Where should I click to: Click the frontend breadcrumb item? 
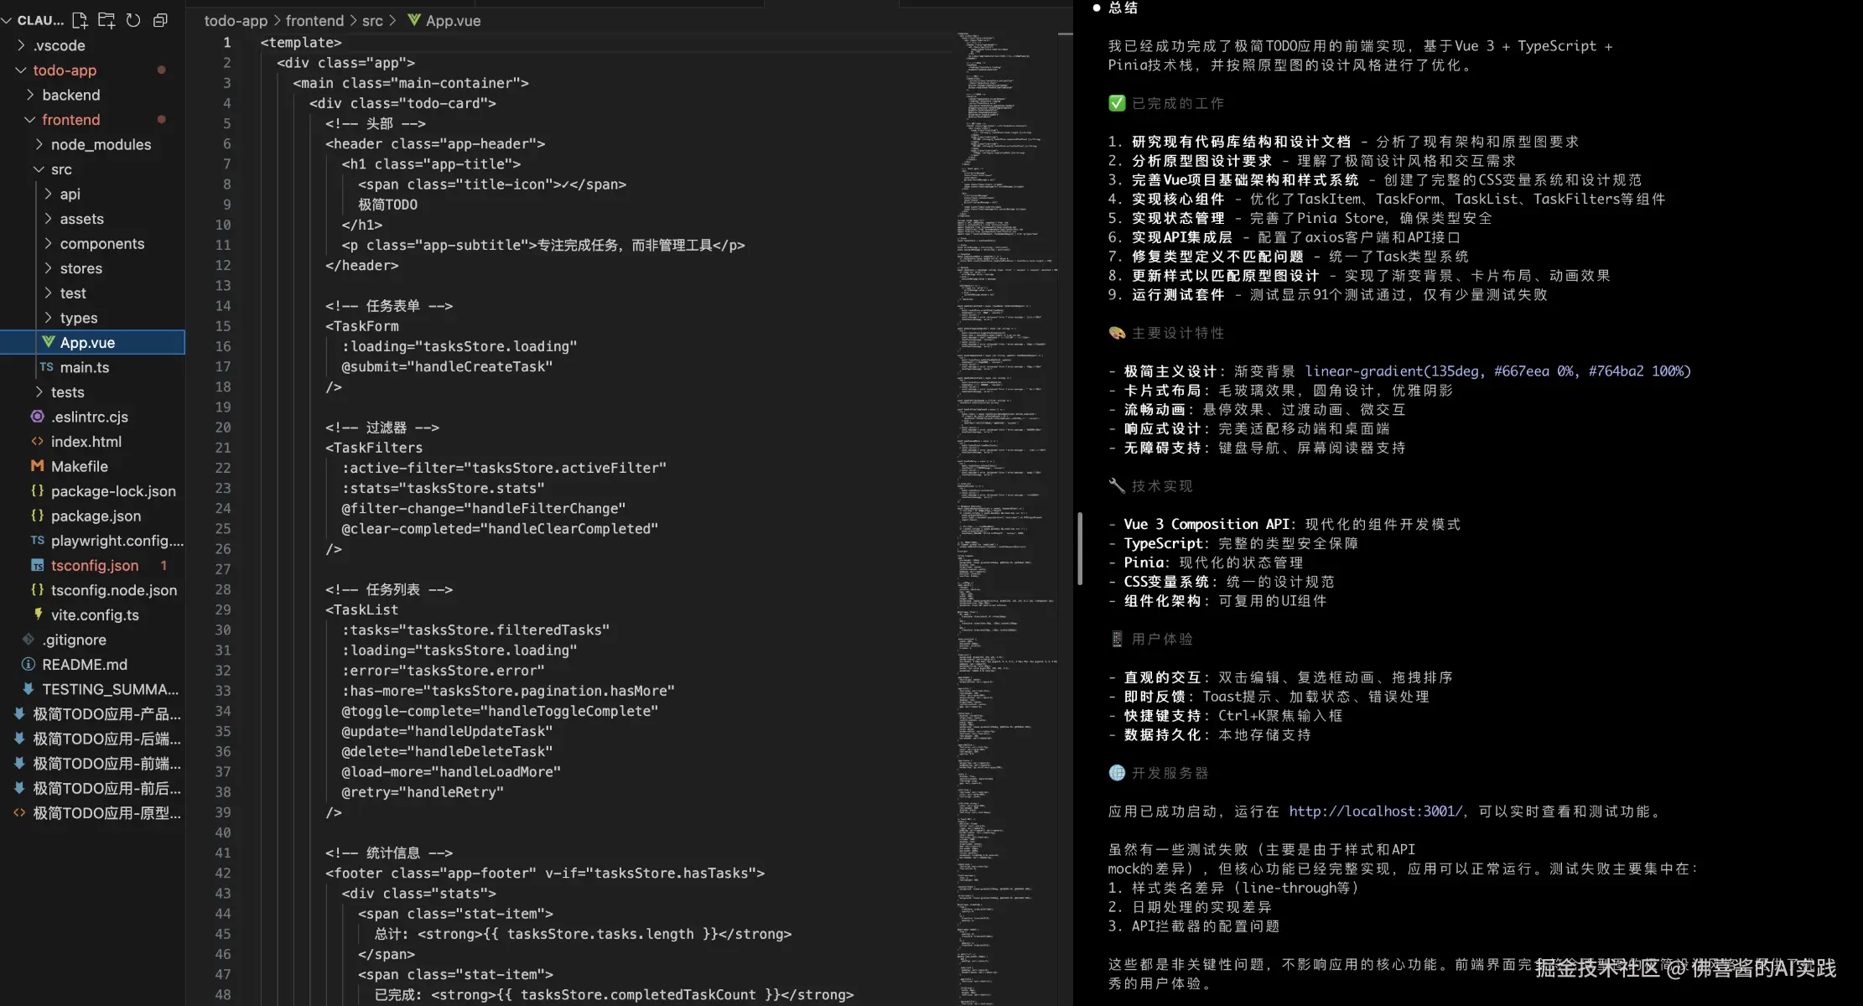point(314,20)
